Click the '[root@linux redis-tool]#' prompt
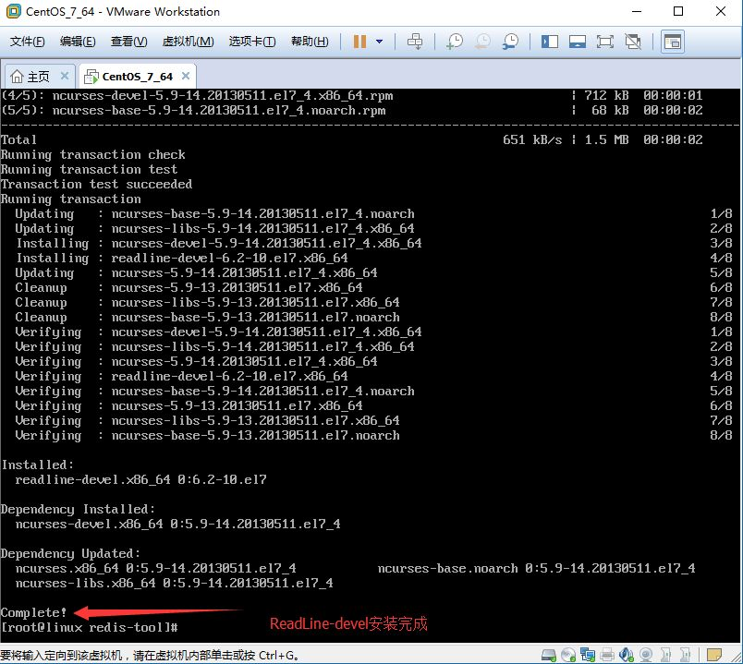 point(90,628)
